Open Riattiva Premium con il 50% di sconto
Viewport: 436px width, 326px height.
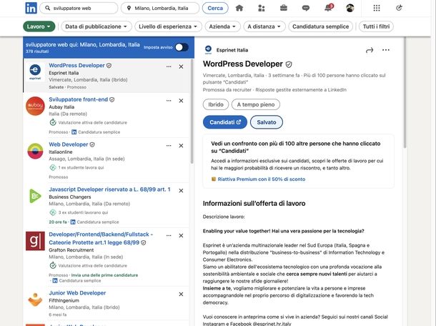click(262, 179)
